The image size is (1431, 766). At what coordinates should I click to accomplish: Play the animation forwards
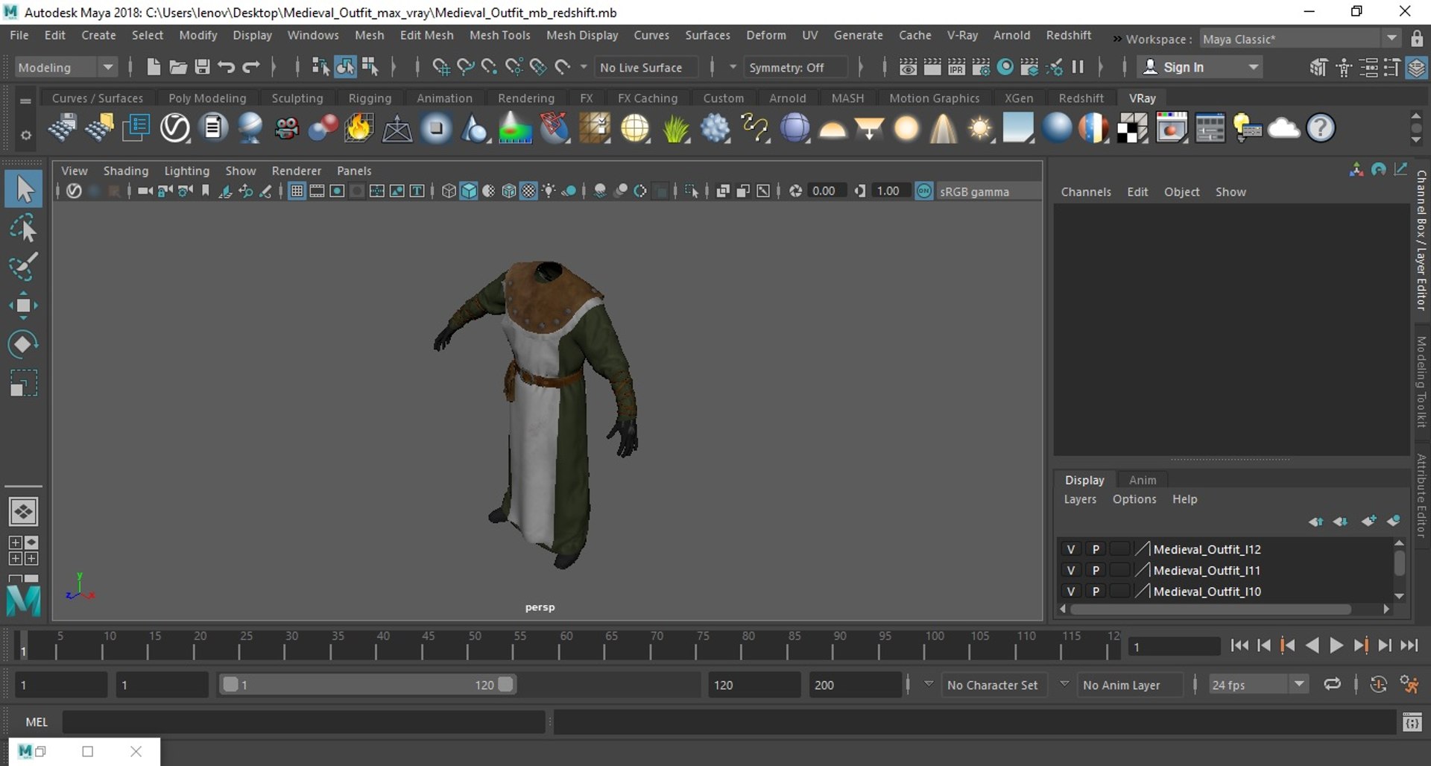tap(1336, 646)
